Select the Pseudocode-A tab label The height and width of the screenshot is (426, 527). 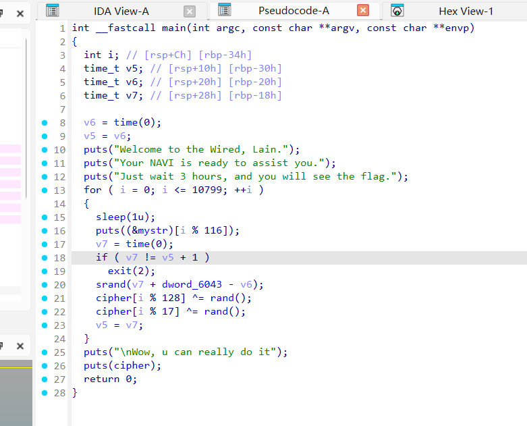[294, 11]
